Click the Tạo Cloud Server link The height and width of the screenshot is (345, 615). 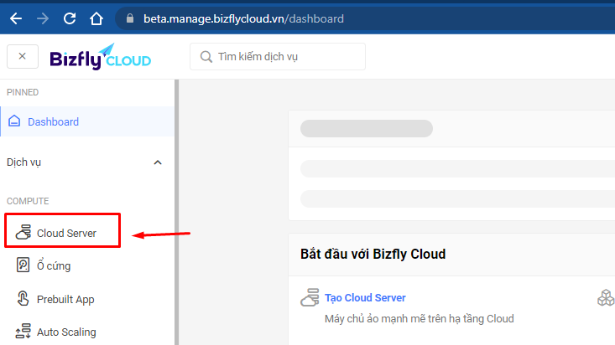coord(365,297)
